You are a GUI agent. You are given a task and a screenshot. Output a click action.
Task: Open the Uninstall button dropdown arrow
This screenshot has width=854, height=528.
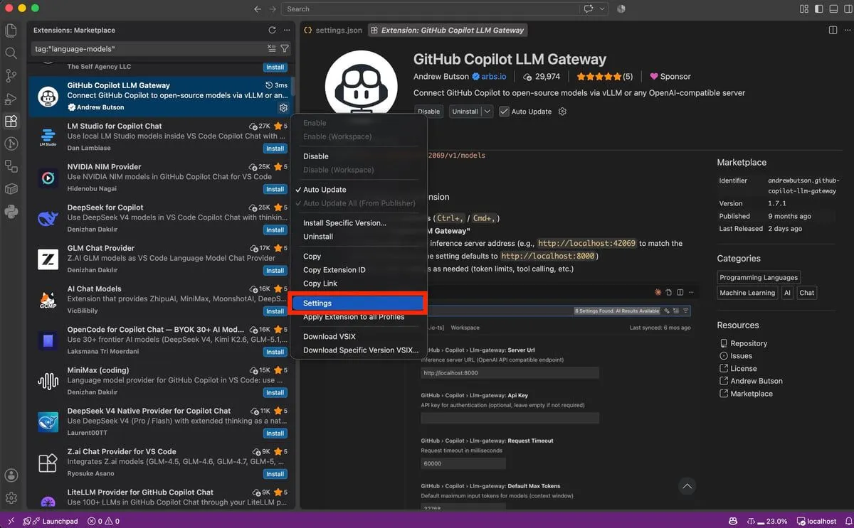point(487,112)
